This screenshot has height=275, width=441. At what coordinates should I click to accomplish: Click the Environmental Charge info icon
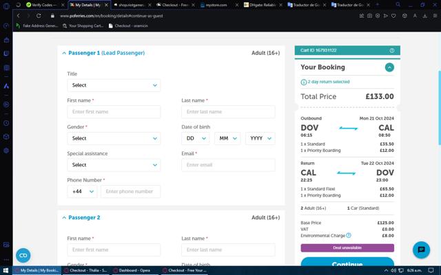(x=349, y=235)
